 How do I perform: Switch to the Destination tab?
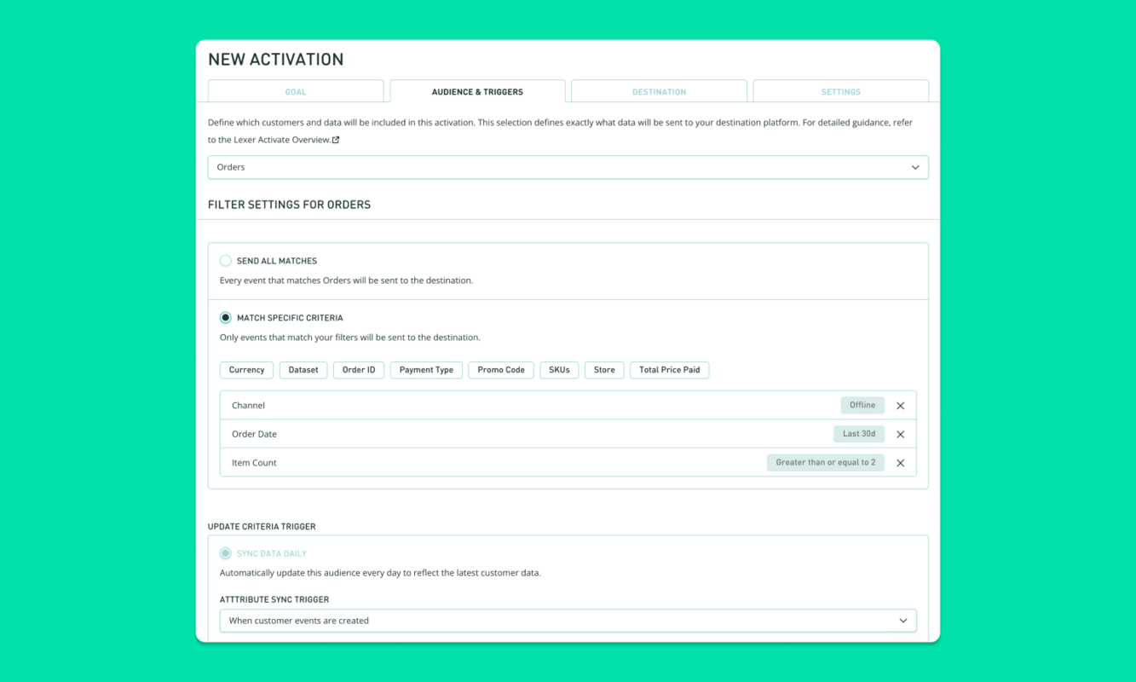click(x=659, y=91)
